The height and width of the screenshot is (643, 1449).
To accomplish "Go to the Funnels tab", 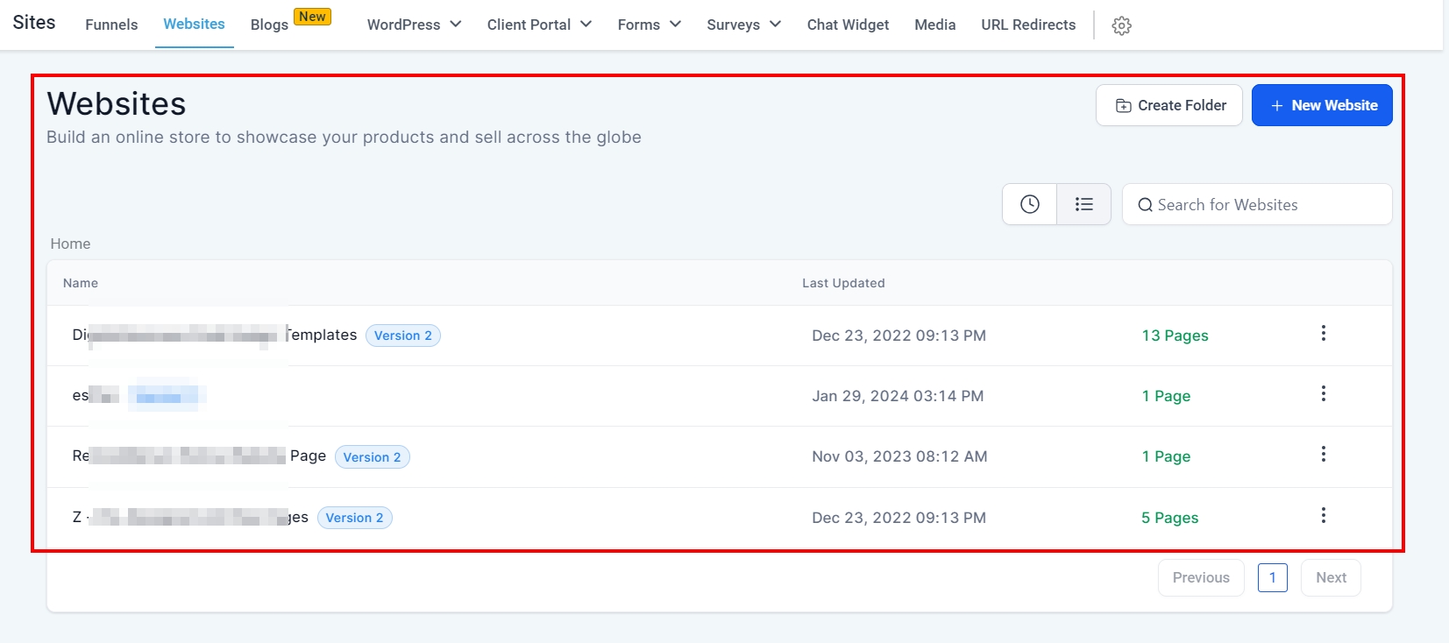I will tap(111, 25).
